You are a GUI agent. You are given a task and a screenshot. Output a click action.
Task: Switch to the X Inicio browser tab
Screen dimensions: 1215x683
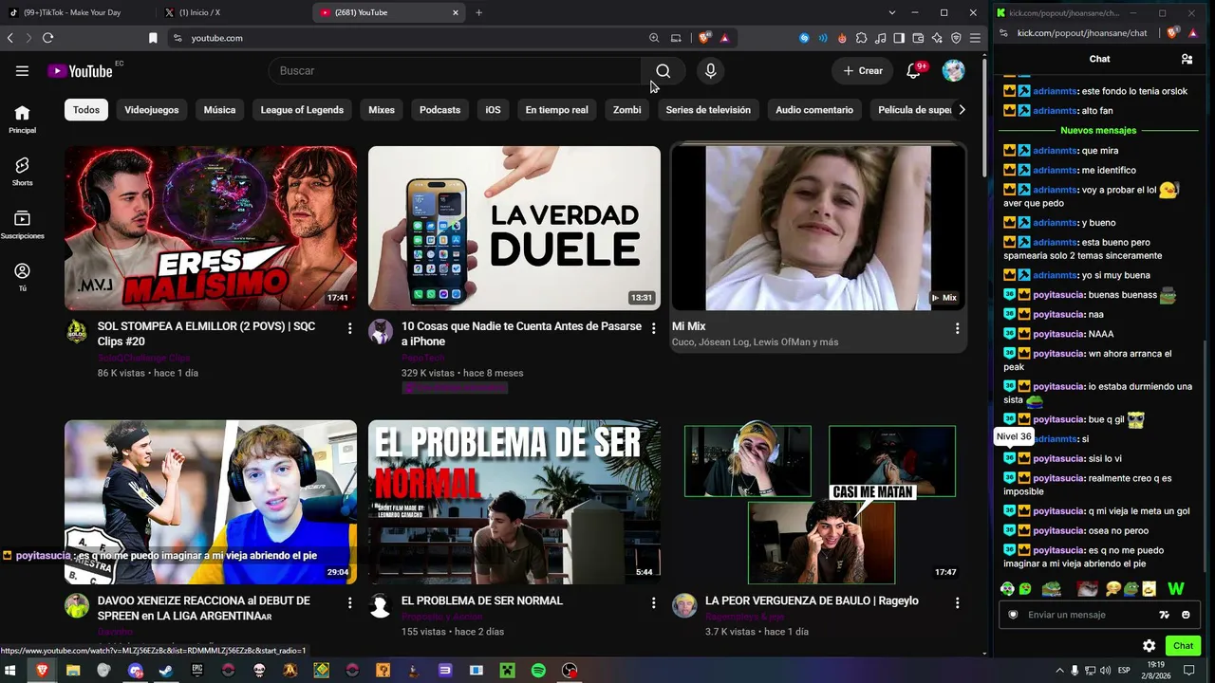(x=233, y=12)
